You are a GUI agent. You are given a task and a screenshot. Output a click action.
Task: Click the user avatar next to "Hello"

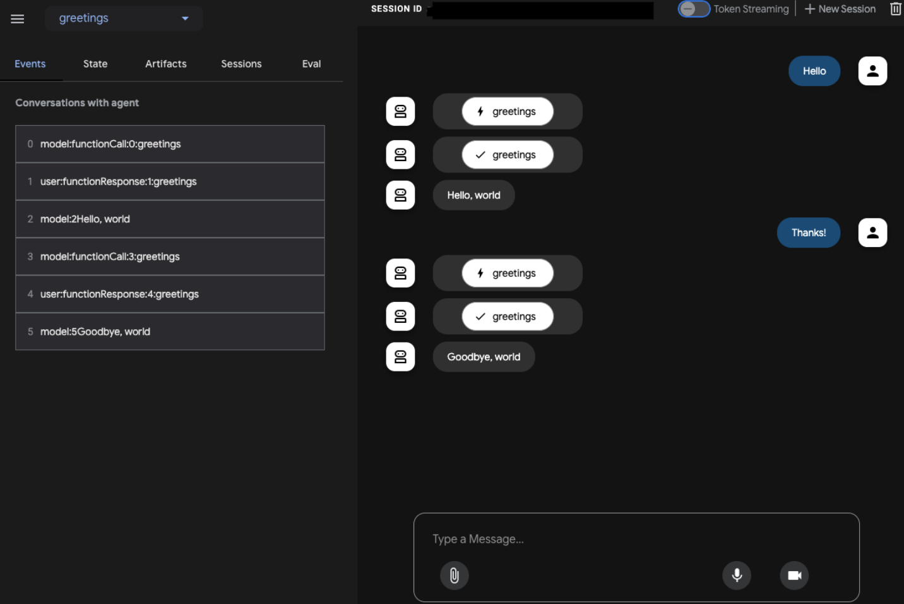[872, 71]
